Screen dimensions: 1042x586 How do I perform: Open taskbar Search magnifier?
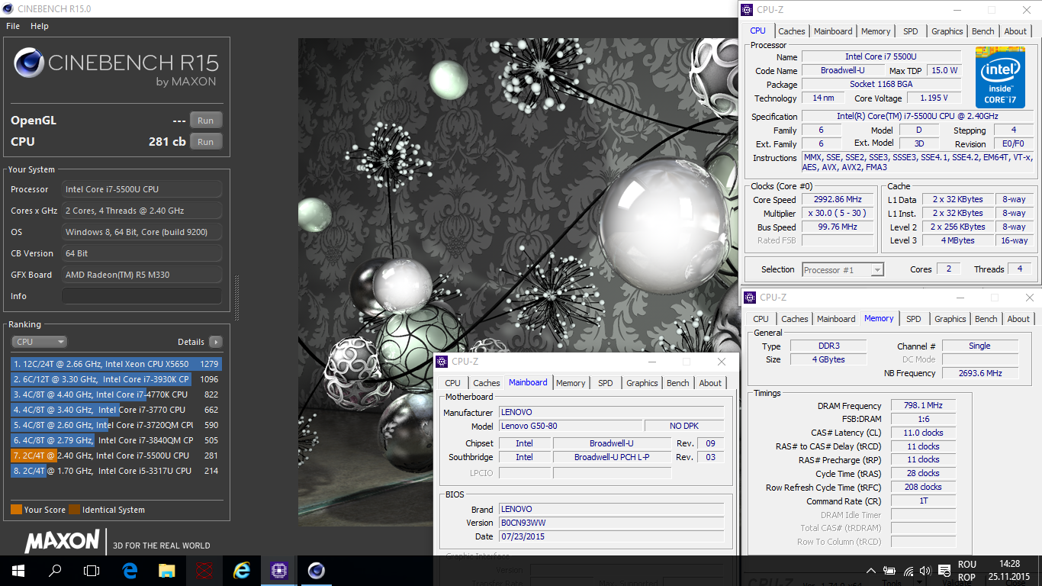pyautogui.click(x=55, y=571)
